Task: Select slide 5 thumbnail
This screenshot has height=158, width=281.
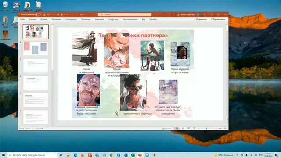Action: pos(36,100)
